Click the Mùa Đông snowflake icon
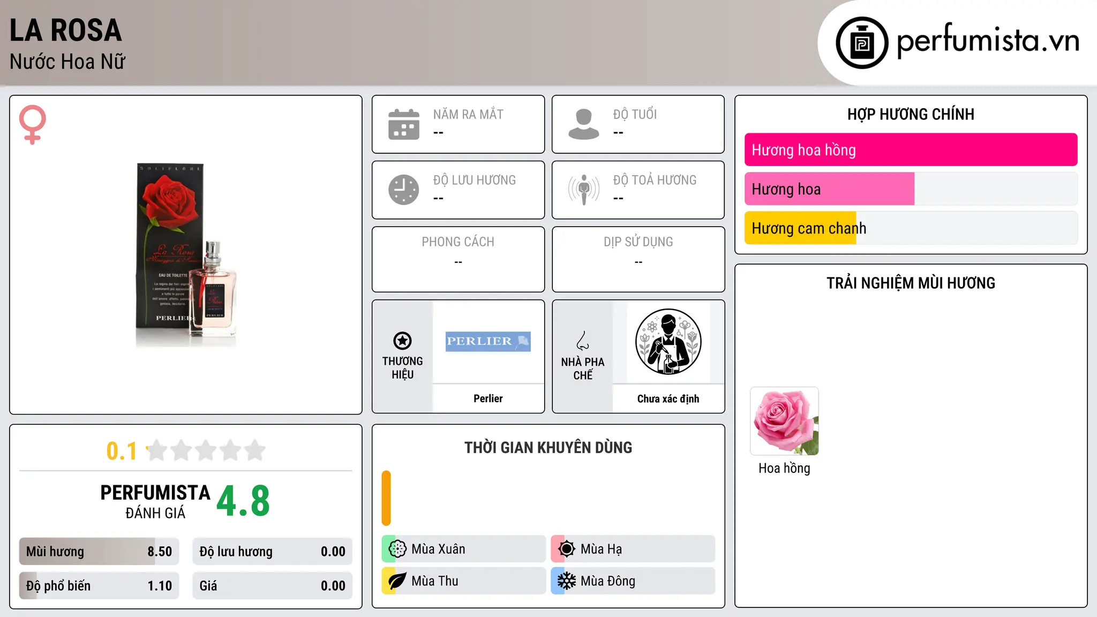The width and height of the screenshot is (1097, 617). [567, 581]
